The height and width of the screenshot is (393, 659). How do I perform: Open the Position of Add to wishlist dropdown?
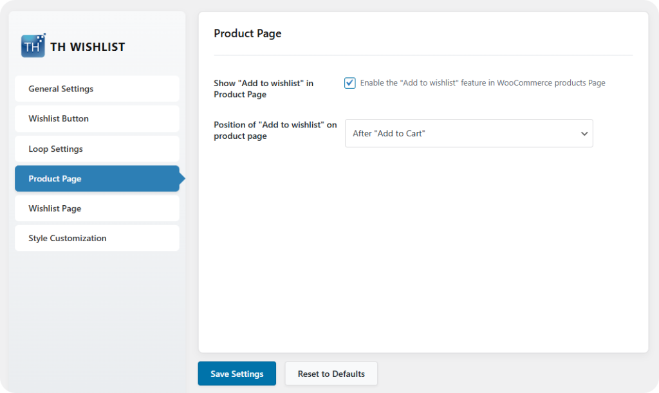469,133
